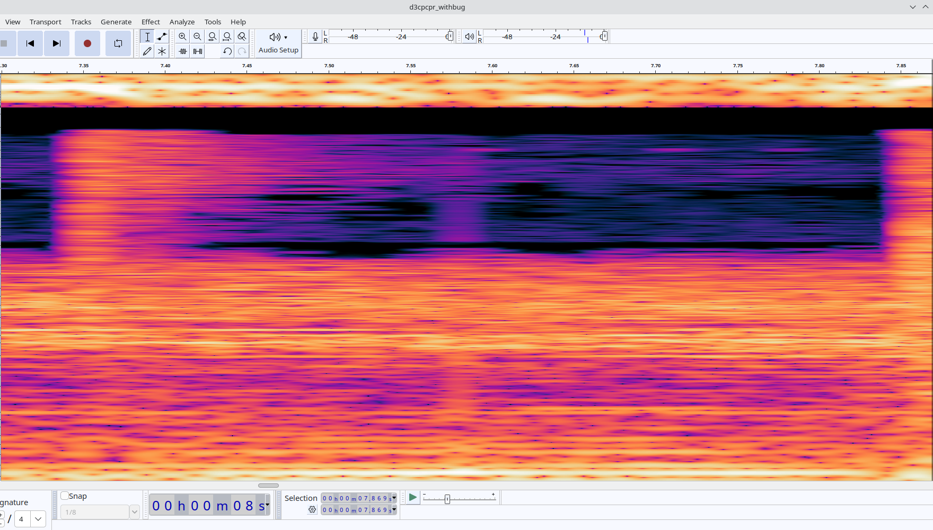The height and width of the screenshot is (530, 933).
Task: Skip to the end of the track
Action: pos(57,43)
